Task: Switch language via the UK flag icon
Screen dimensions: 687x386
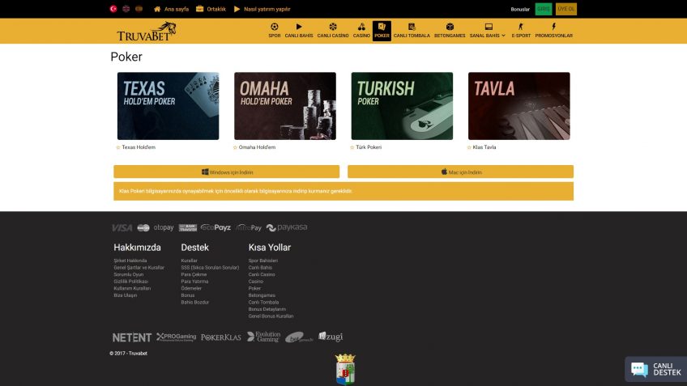Action: (x=126, y=9)
